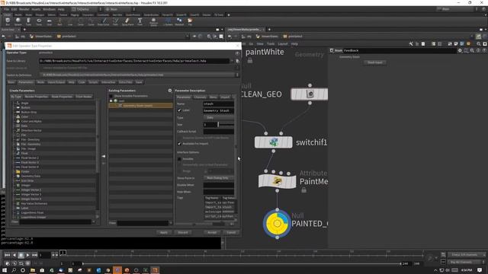Open network editor search magnifier icon
Viewport: 488px width, 274px height.
coord(479,44)
